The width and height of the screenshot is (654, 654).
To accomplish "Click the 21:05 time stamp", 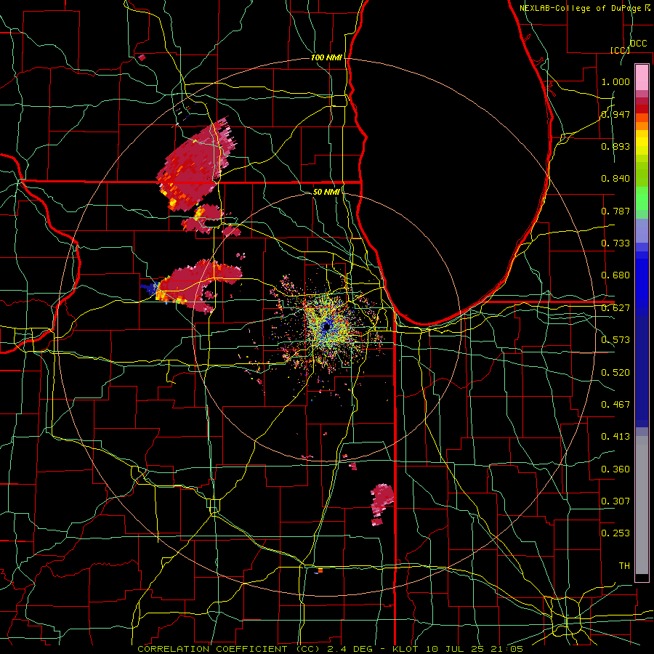I will [x=506, y=649].
